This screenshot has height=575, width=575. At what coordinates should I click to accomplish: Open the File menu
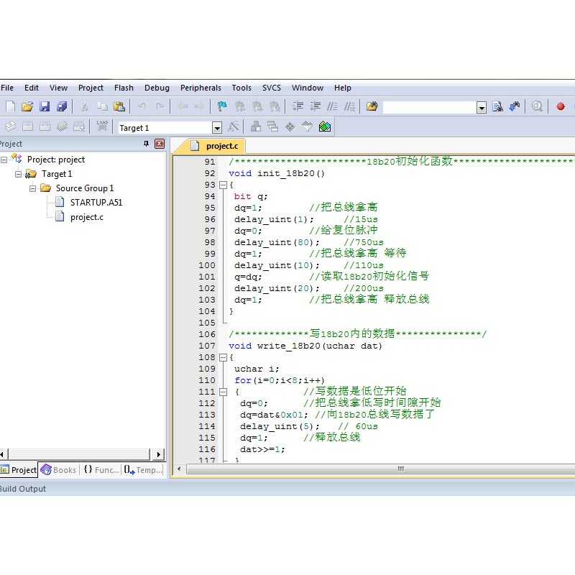coord(7,88)
